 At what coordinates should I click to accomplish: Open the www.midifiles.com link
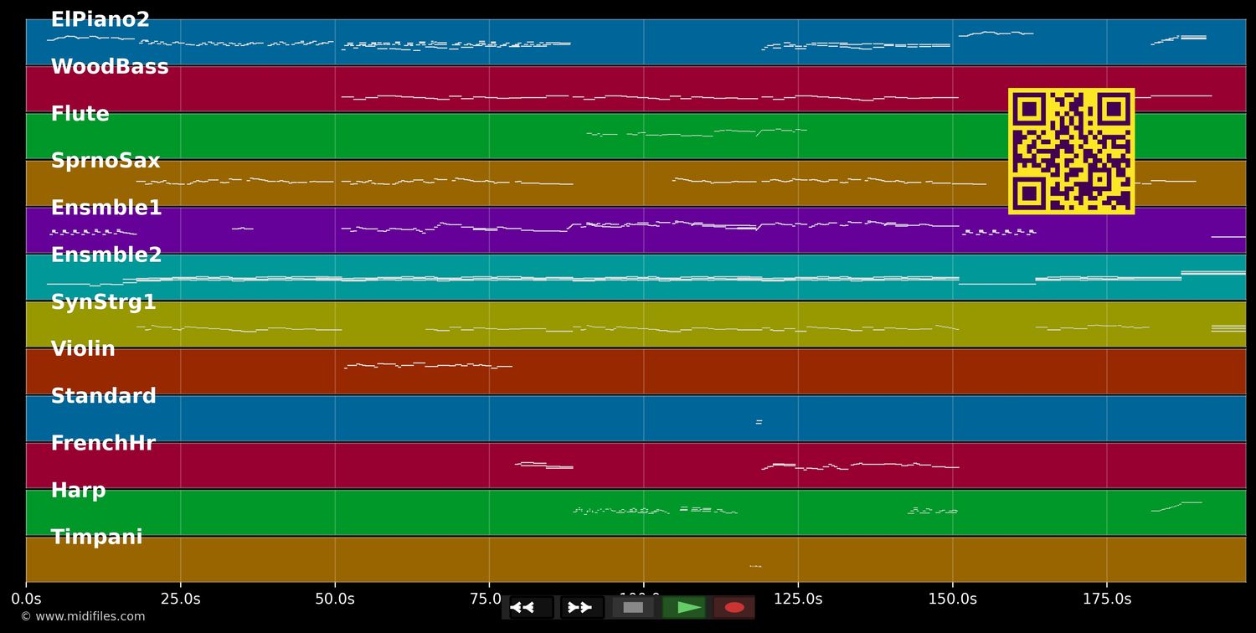click(83, 616)
